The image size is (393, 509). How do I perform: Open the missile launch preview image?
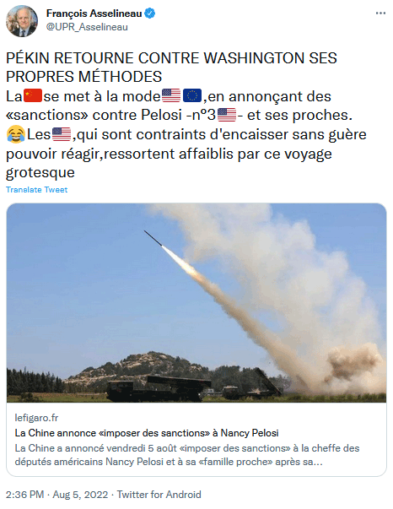(196, 303)
